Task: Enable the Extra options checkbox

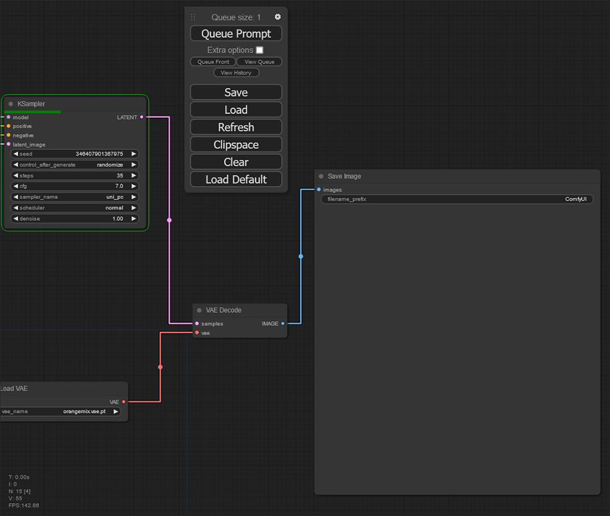Action: [x=259, y=50]
